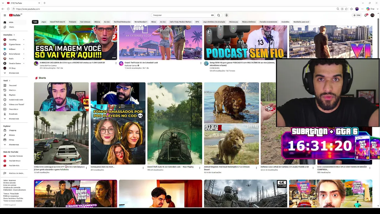Open the Privacidade footer link
The width and height of the screenshot is (380, 214).
click(15, 193)
